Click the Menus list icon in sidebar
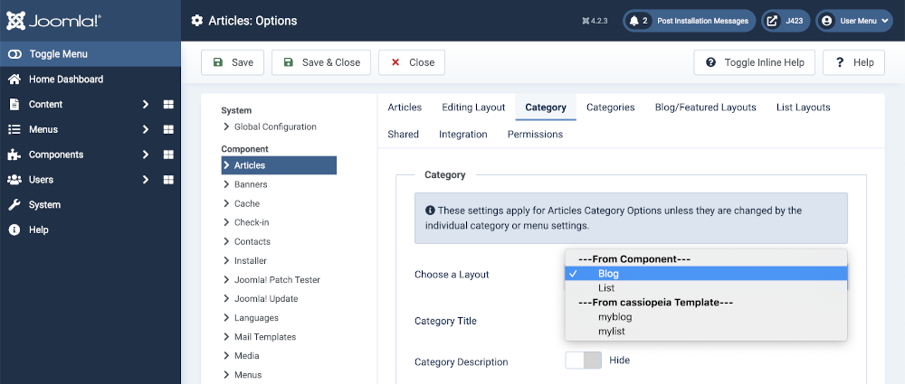Viewport: 905px width, 384px height. [14, 129]
